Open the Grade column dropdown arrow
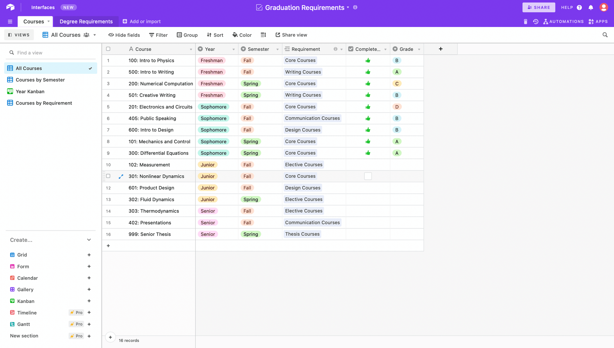Viewport: 614px width, 348px height. click(x=419, y=49)
